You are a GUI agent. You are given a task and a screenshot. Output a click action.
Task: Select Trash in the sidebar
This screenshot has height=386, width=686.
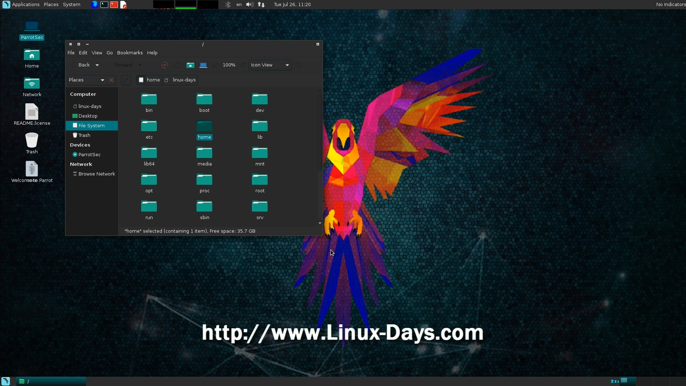point(91,135)
